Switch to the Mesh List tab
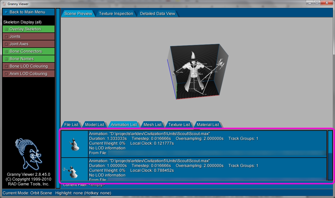335x198 pixels. [x=153, y=125]
